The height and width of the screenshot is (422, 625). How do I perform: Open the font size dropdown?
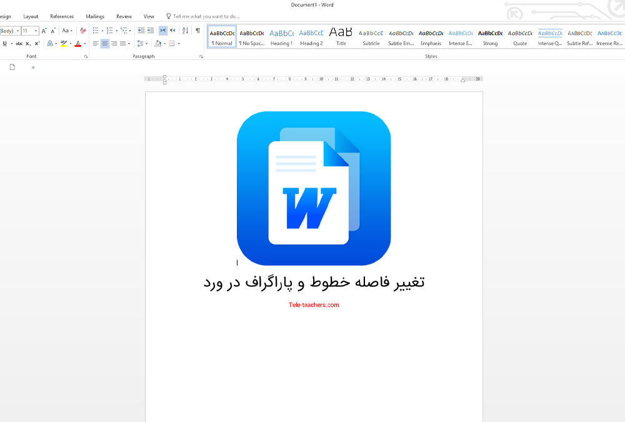36,31
